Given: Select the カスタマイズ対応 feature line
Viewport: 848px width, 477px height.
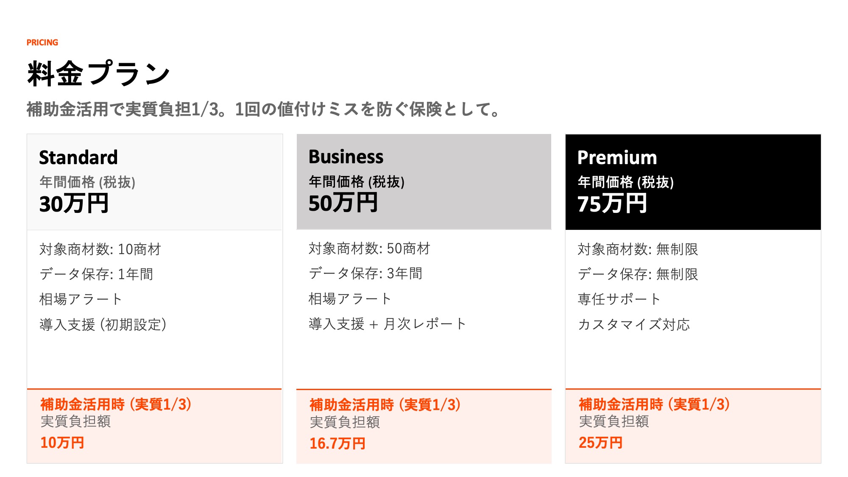Looking at the screenshot, I should pyautogui.click(x=634, y=325).
